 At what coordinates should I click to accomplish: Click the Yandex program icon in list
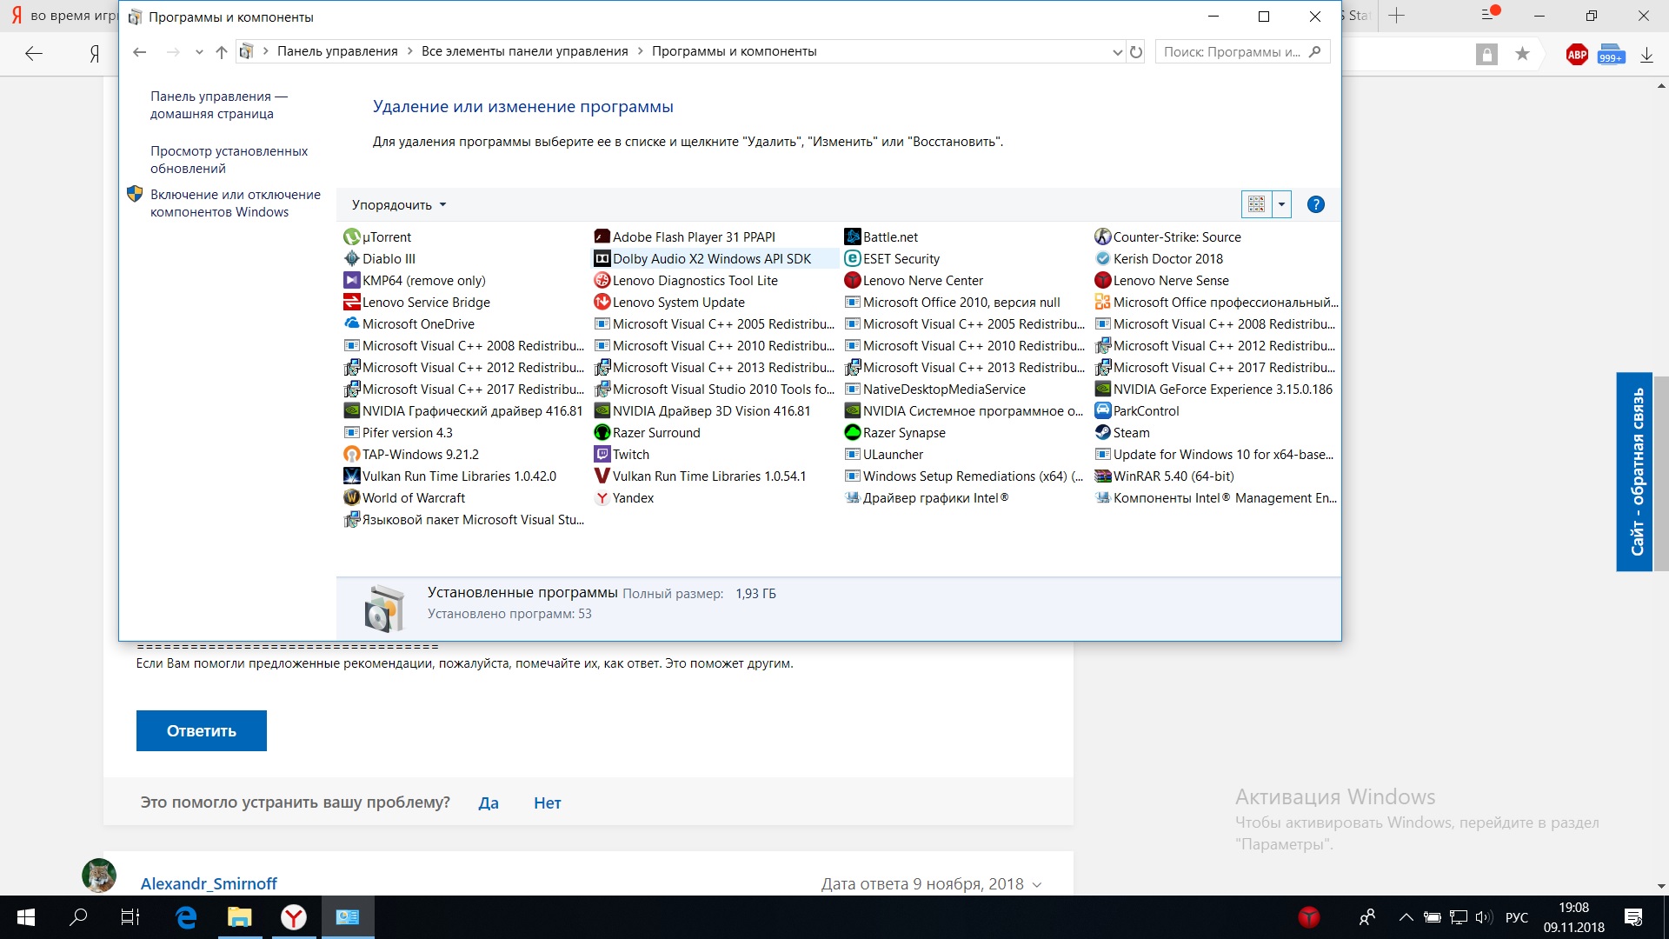tap(602, 497)
